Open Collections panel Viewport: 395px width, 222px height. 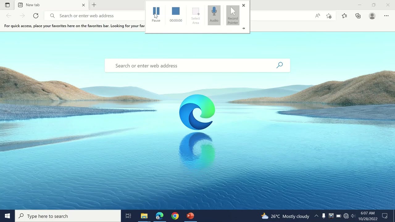pos(358,16)
